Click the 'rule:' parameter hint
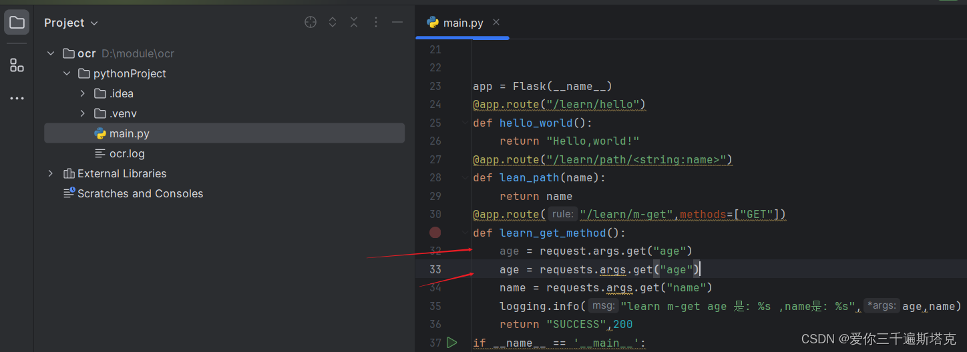 [x=563, y=214]
